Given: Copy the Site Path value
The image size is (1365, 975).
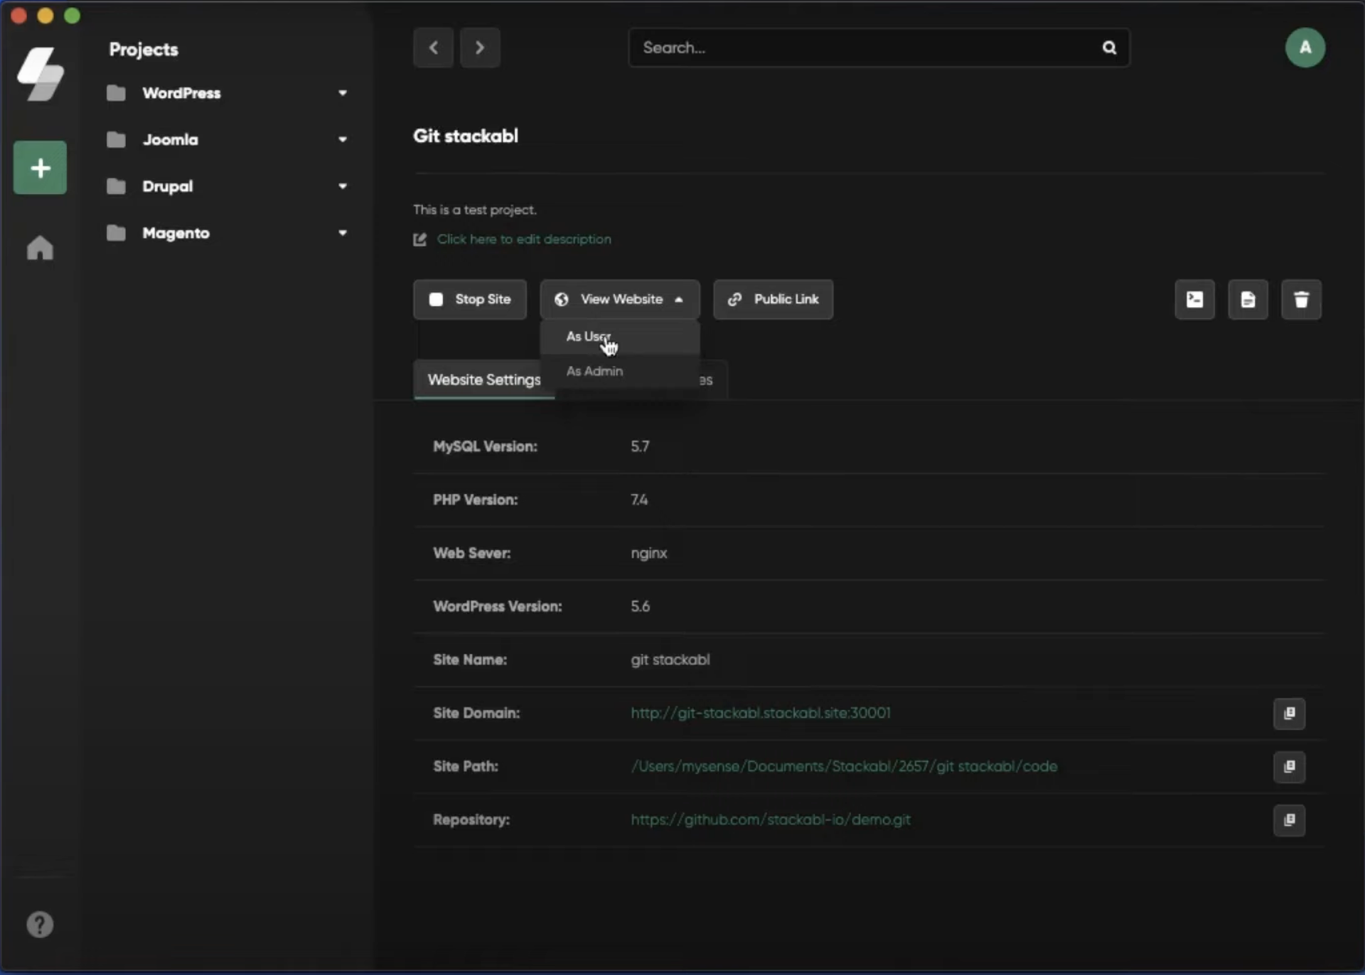Looking at the screenshot, I should (x=1289, y=766).
